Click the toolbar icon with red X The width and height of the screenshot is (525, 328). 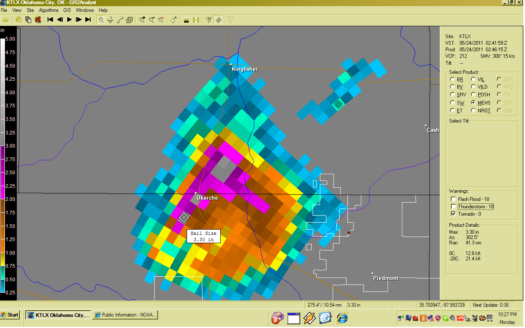(x=38, y=19)
